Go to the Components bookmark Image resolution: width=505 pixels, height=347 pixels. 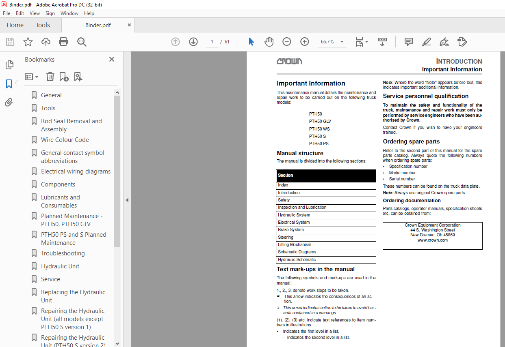click(x=58, y=184)
